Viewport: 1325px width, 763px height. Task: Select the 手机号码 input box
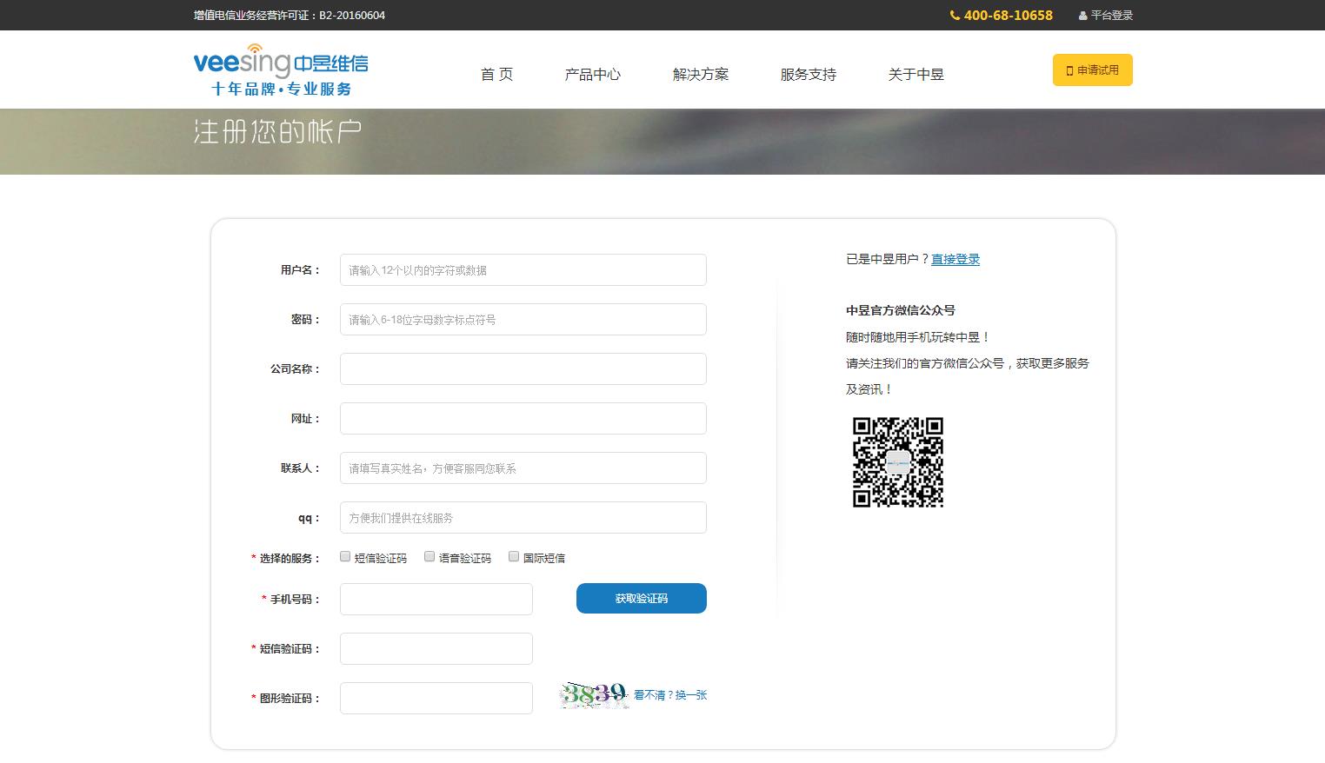[436, 600]
